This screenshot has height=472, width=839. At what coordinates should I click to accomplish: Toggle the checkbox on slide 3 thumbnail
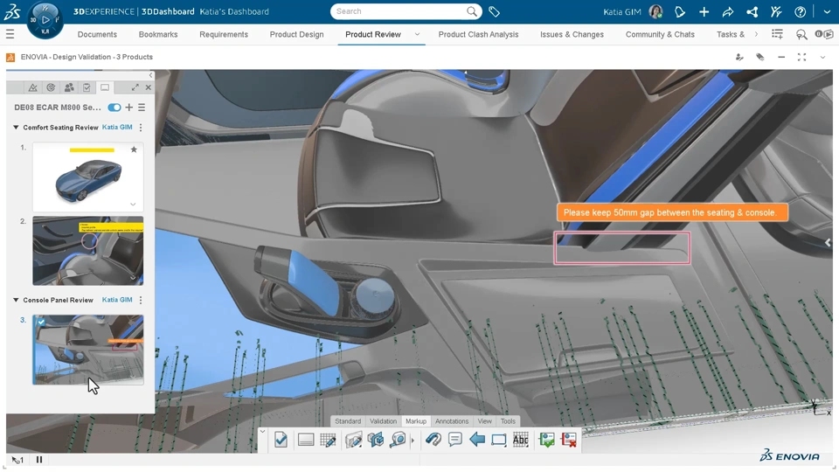coord(41,322)
